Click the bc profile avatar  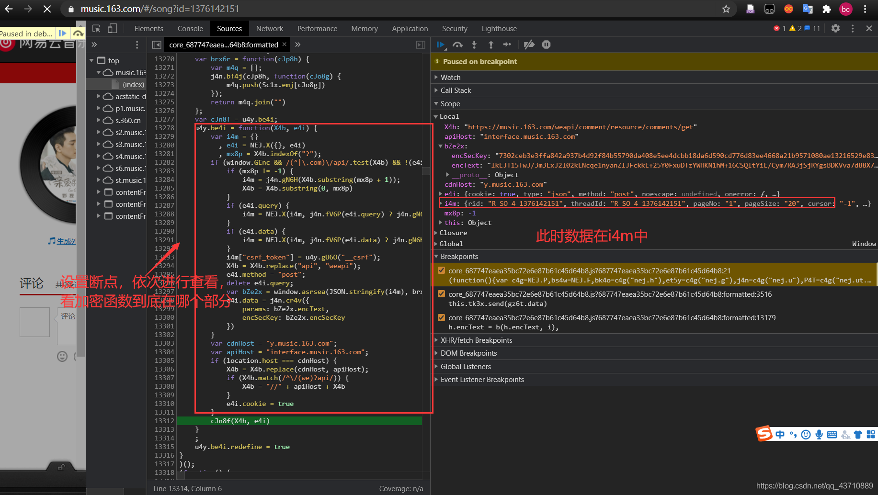coord(846,9)
